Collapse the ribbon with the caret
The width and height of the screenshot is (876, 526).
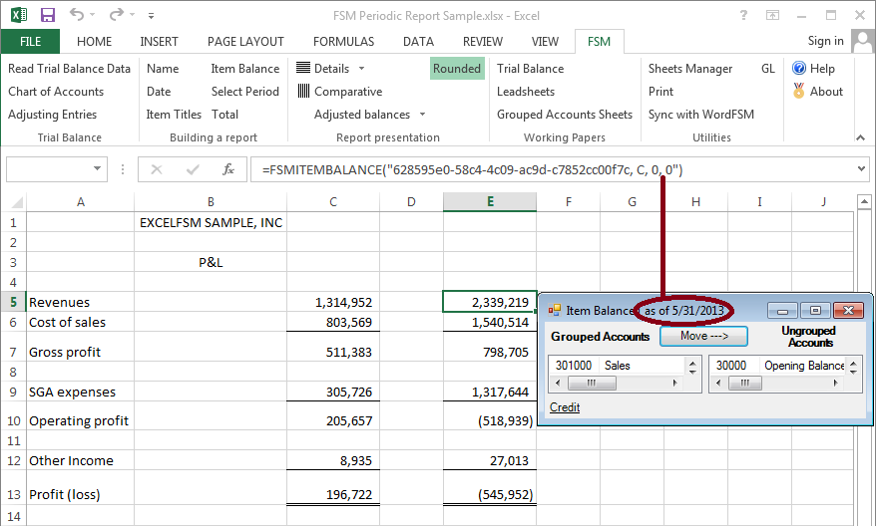pos(860,137)
